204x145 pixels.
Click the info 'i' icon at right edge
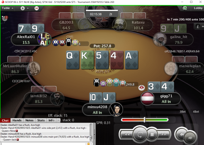pos(198,26)
